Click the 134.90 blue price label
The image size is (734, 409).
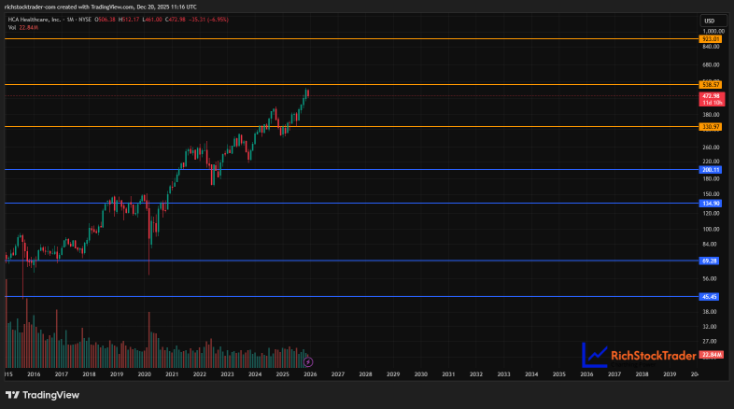click(710, 204)
